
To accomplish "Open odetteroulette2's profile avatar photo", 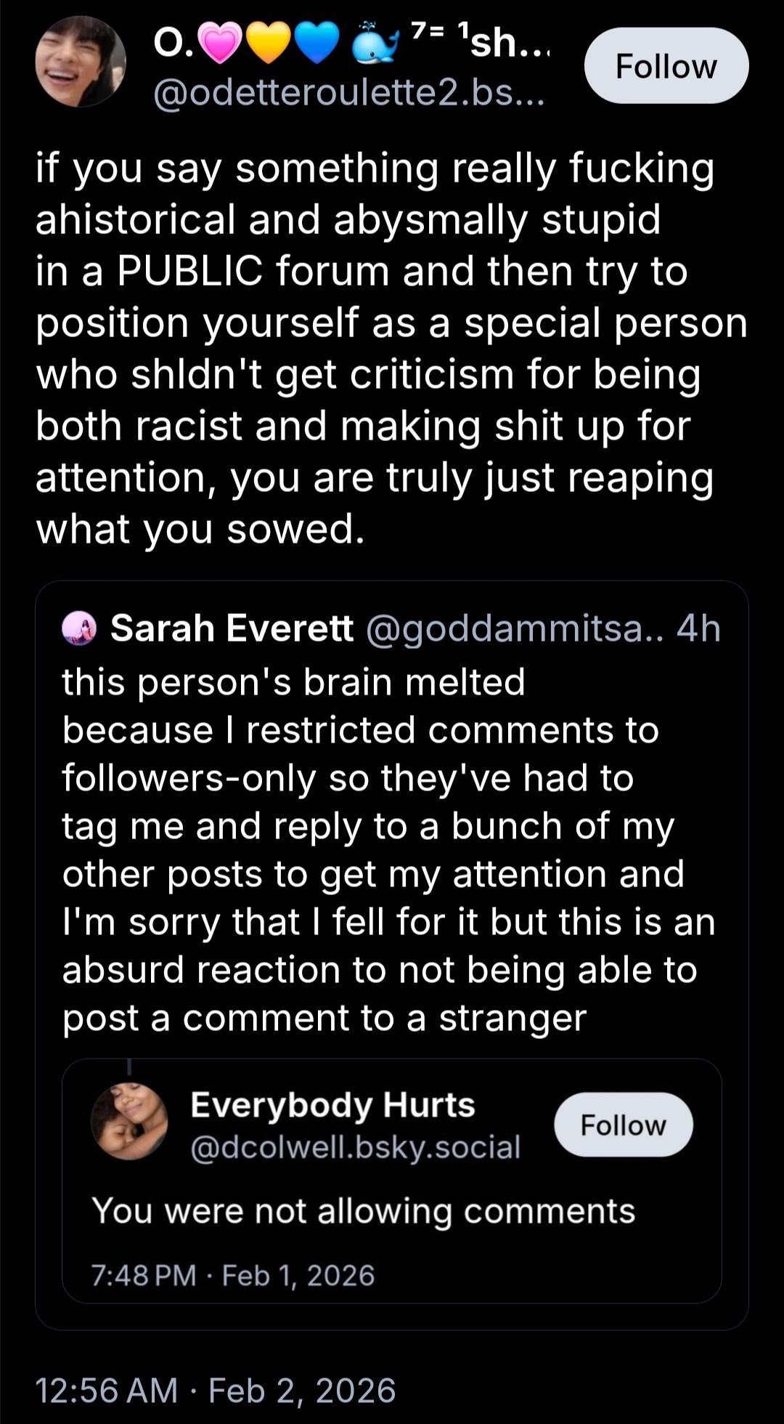I will (80, 62).
